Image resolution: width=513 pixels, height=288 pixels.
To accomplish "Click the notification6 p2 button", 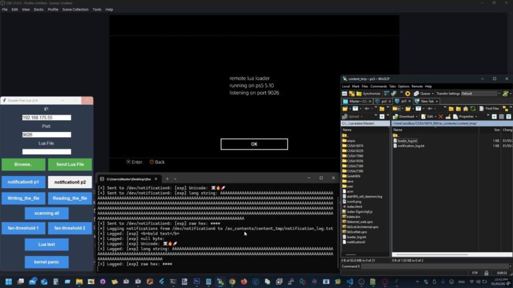I will pos(70,182).
